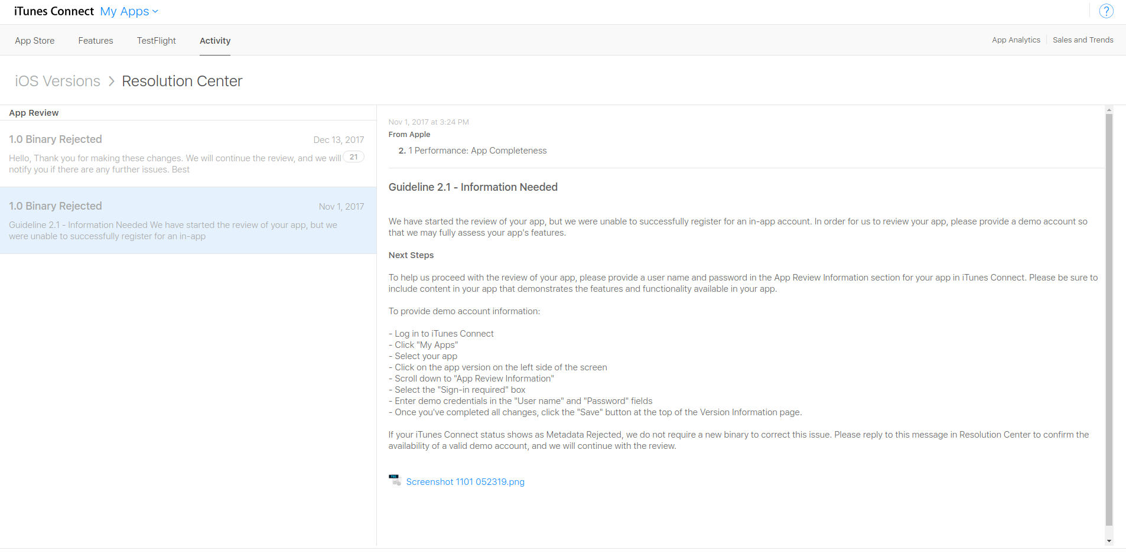Go to the TestFlight tab
The image size is (1126, 554).
157,41
